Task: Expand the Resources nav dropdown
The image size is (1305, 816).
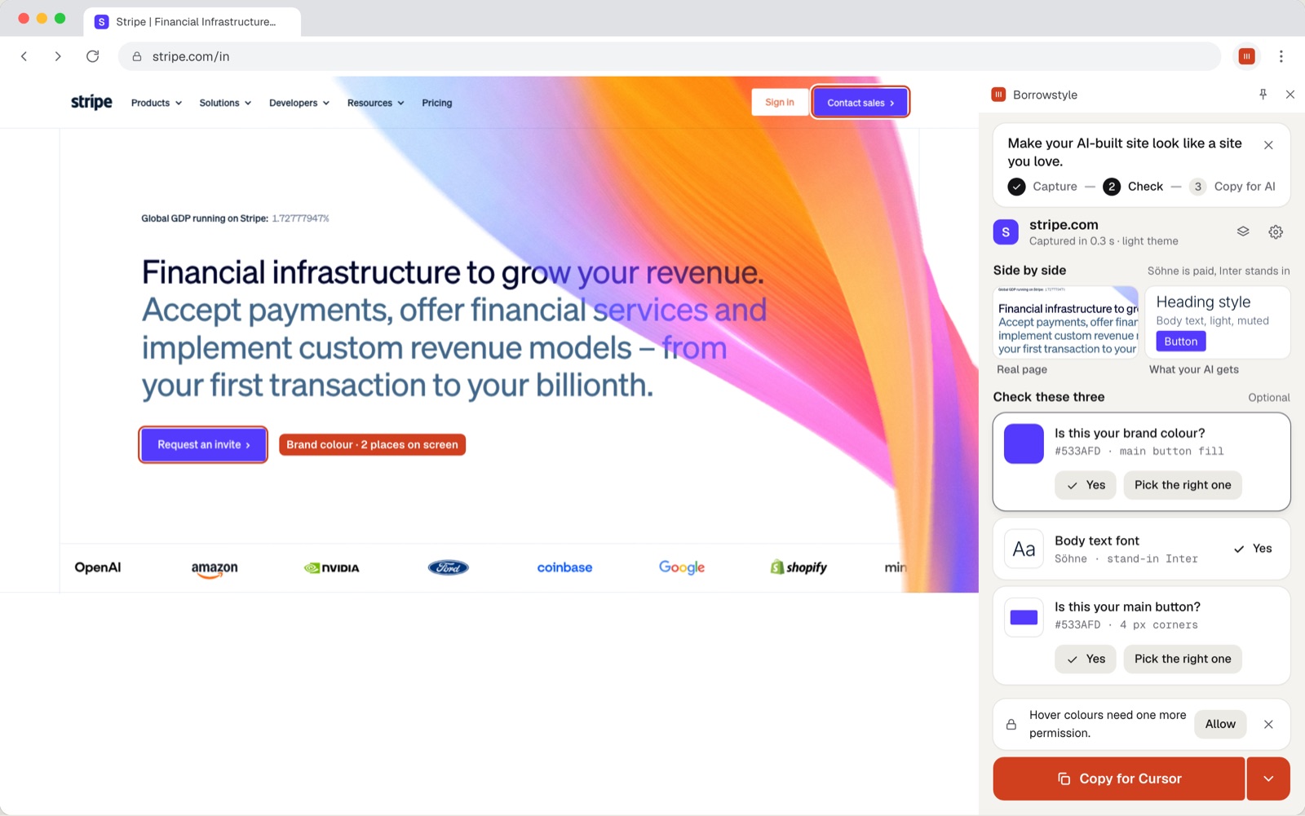Action: tap(375, 103)
